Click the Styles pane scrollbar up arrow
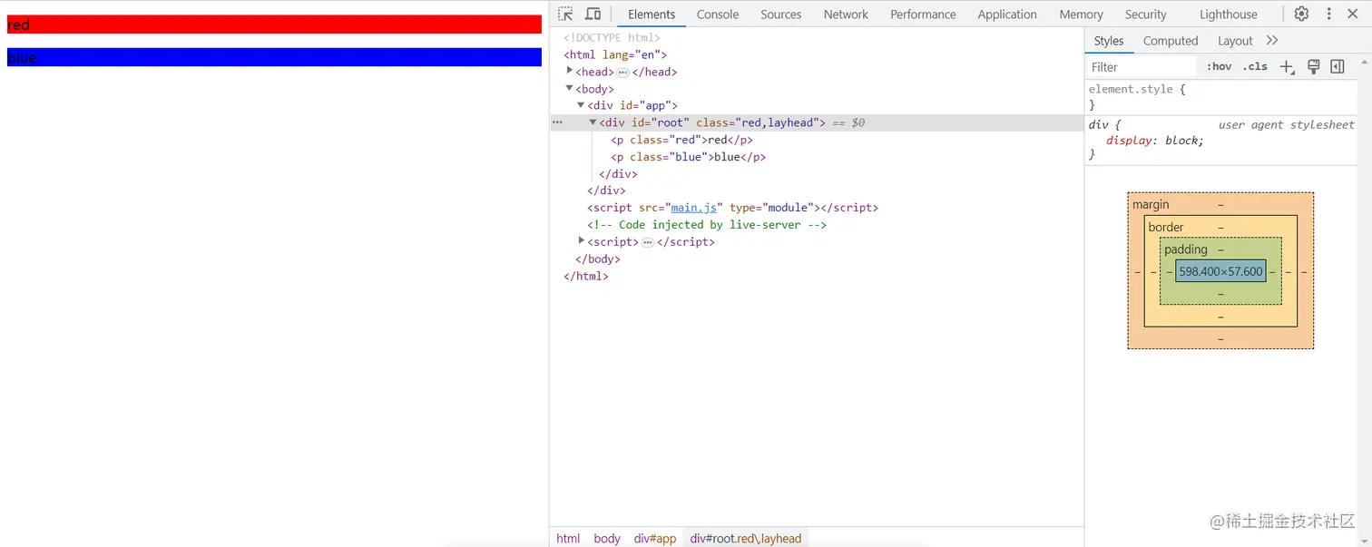 click(1365, 63)
